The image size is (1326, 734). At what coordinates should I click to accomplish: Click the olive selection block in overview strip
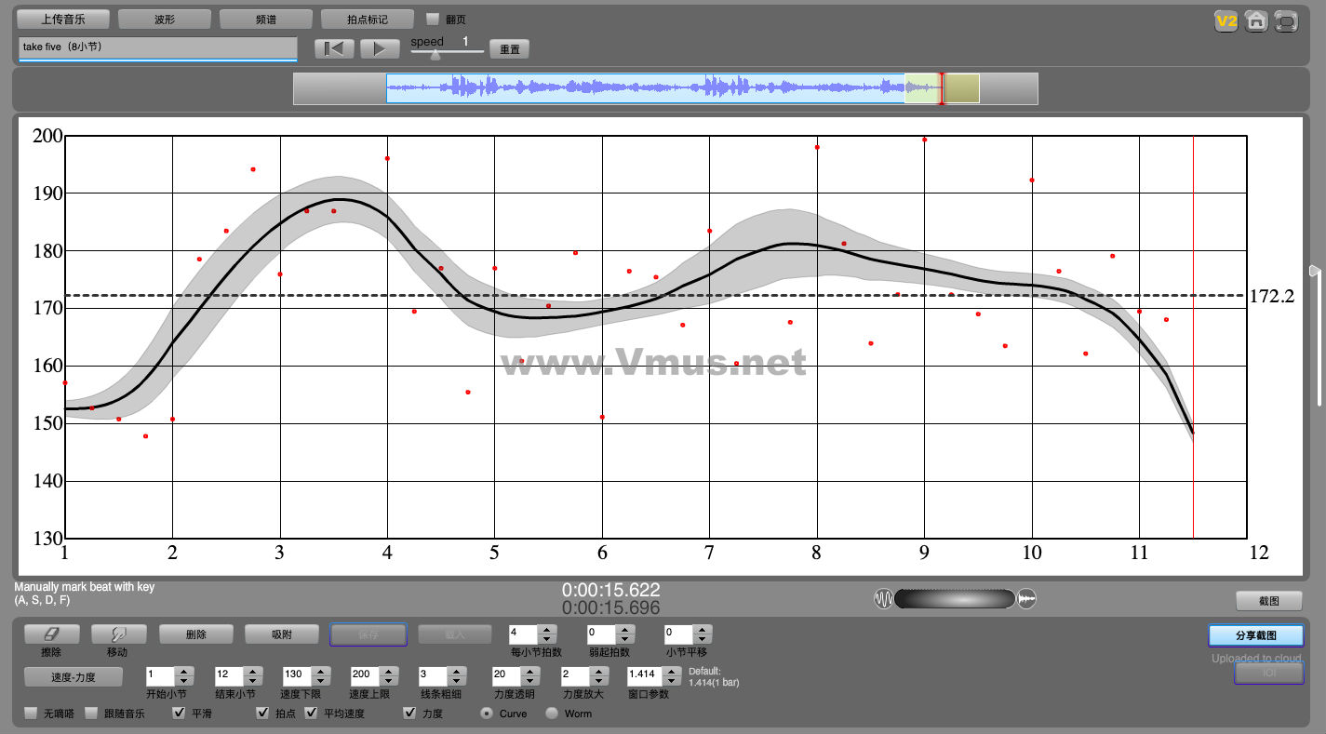pyautogui.click(x=962, y=88)
